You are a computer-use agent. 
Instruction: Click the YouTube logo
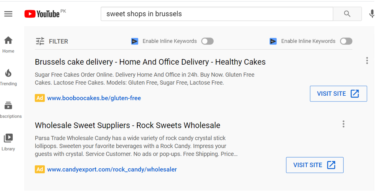tap(42, 14)
